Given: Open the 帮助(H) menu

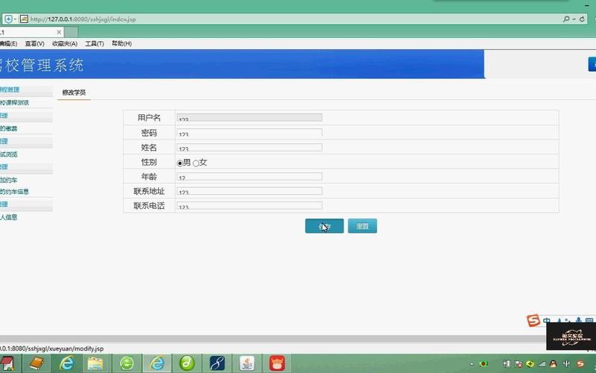Looking at the screenshot, I should [x=121, y=44].
